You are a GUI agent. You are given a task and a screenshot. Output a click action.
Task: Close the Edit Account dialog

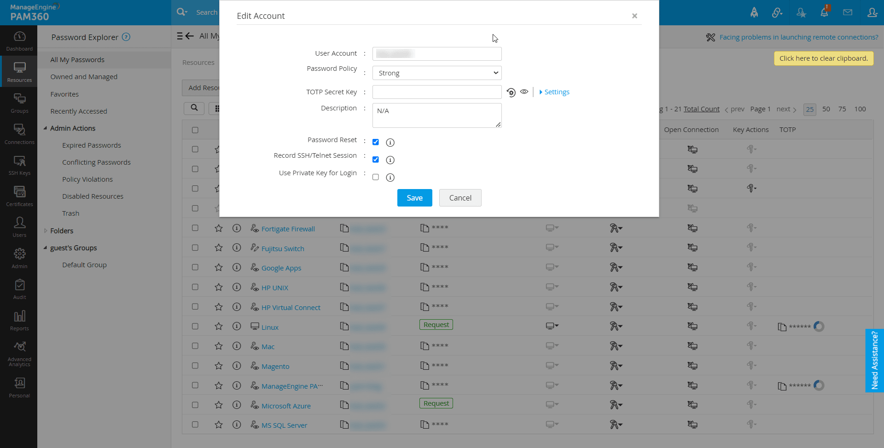(634, 16)
